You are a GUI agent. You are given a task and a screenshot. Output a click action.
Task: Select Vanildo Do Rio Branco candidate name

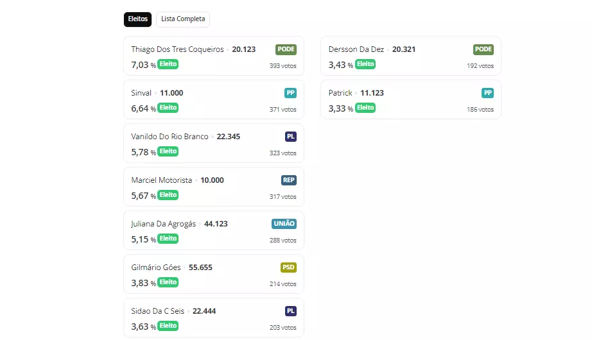pyautogui.click(x=170, y=137)
